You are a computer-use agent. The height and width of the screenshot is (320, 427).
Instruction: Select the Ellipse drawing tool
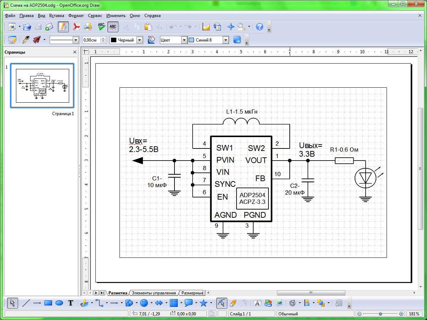59,303
